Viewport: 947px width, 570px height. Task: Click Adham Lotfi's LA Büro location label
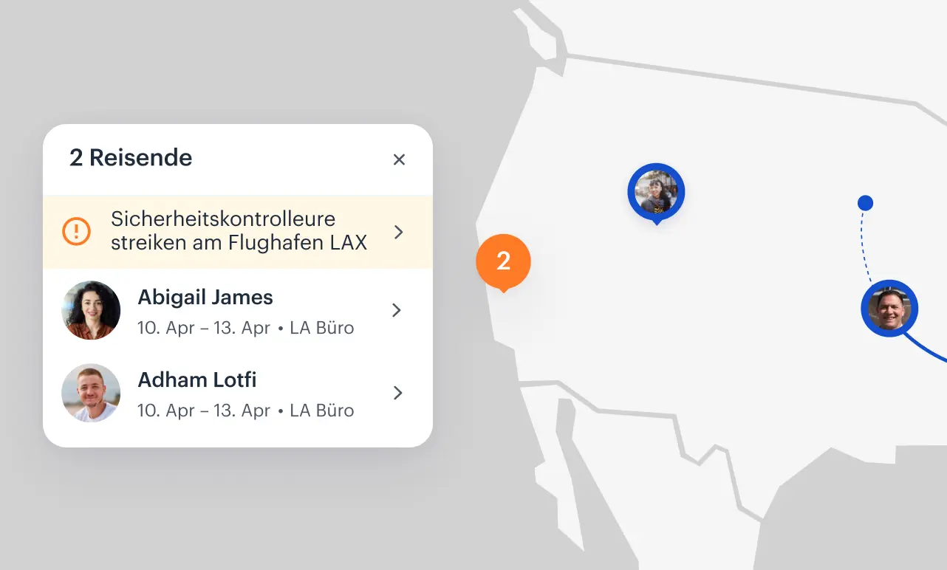click(x=322, y=411)
